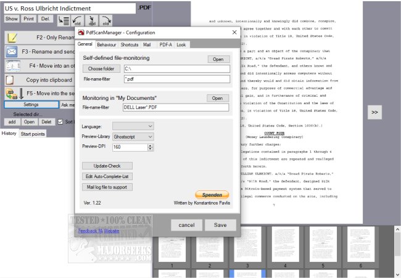Switch to the General tab

[x=85, y=44]
